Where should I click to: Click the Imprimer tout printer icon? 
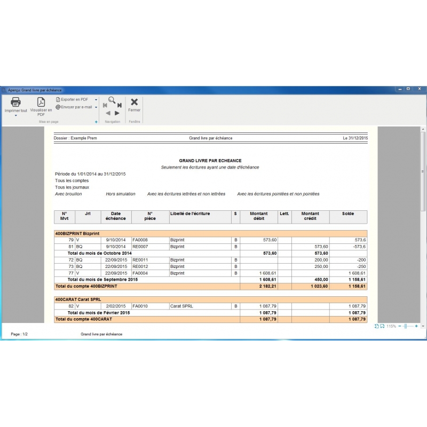click(x=15, y=102)
